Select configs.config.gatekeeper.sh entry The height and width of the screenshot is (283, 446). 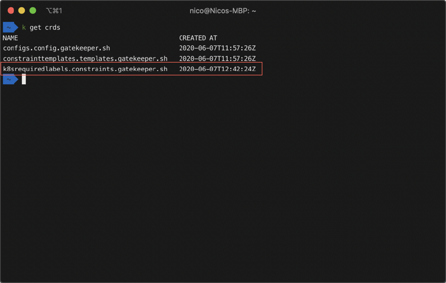tap(56, 48)
